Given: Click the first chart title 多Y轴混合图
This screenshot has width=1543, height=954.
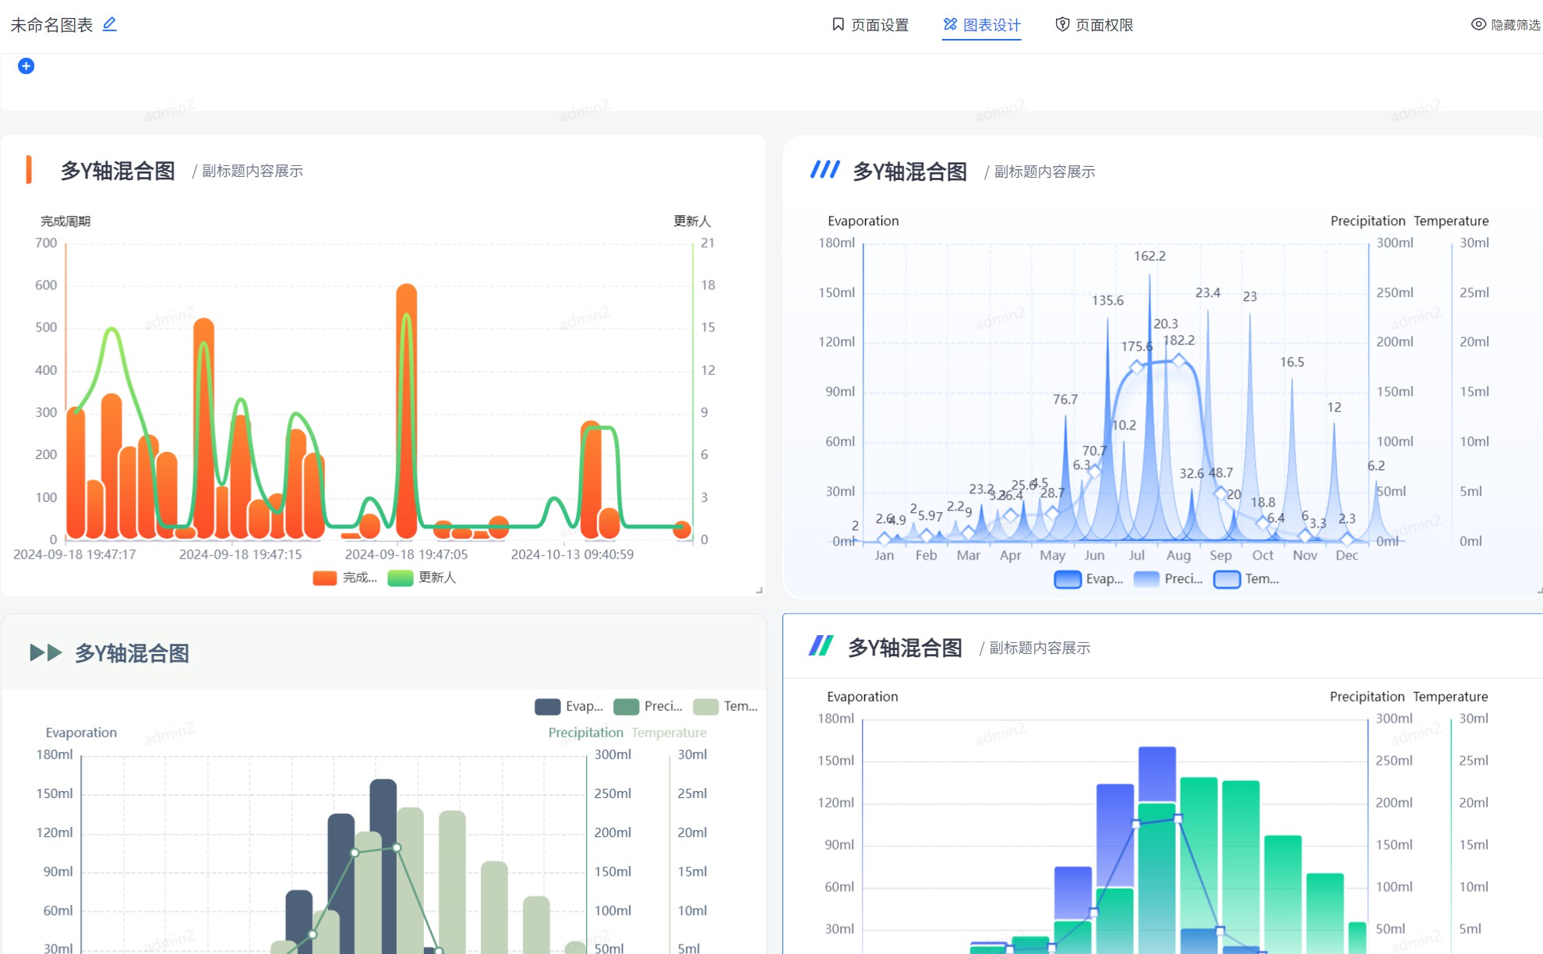Looking at the screenshot, I should (x=118, y=171).
